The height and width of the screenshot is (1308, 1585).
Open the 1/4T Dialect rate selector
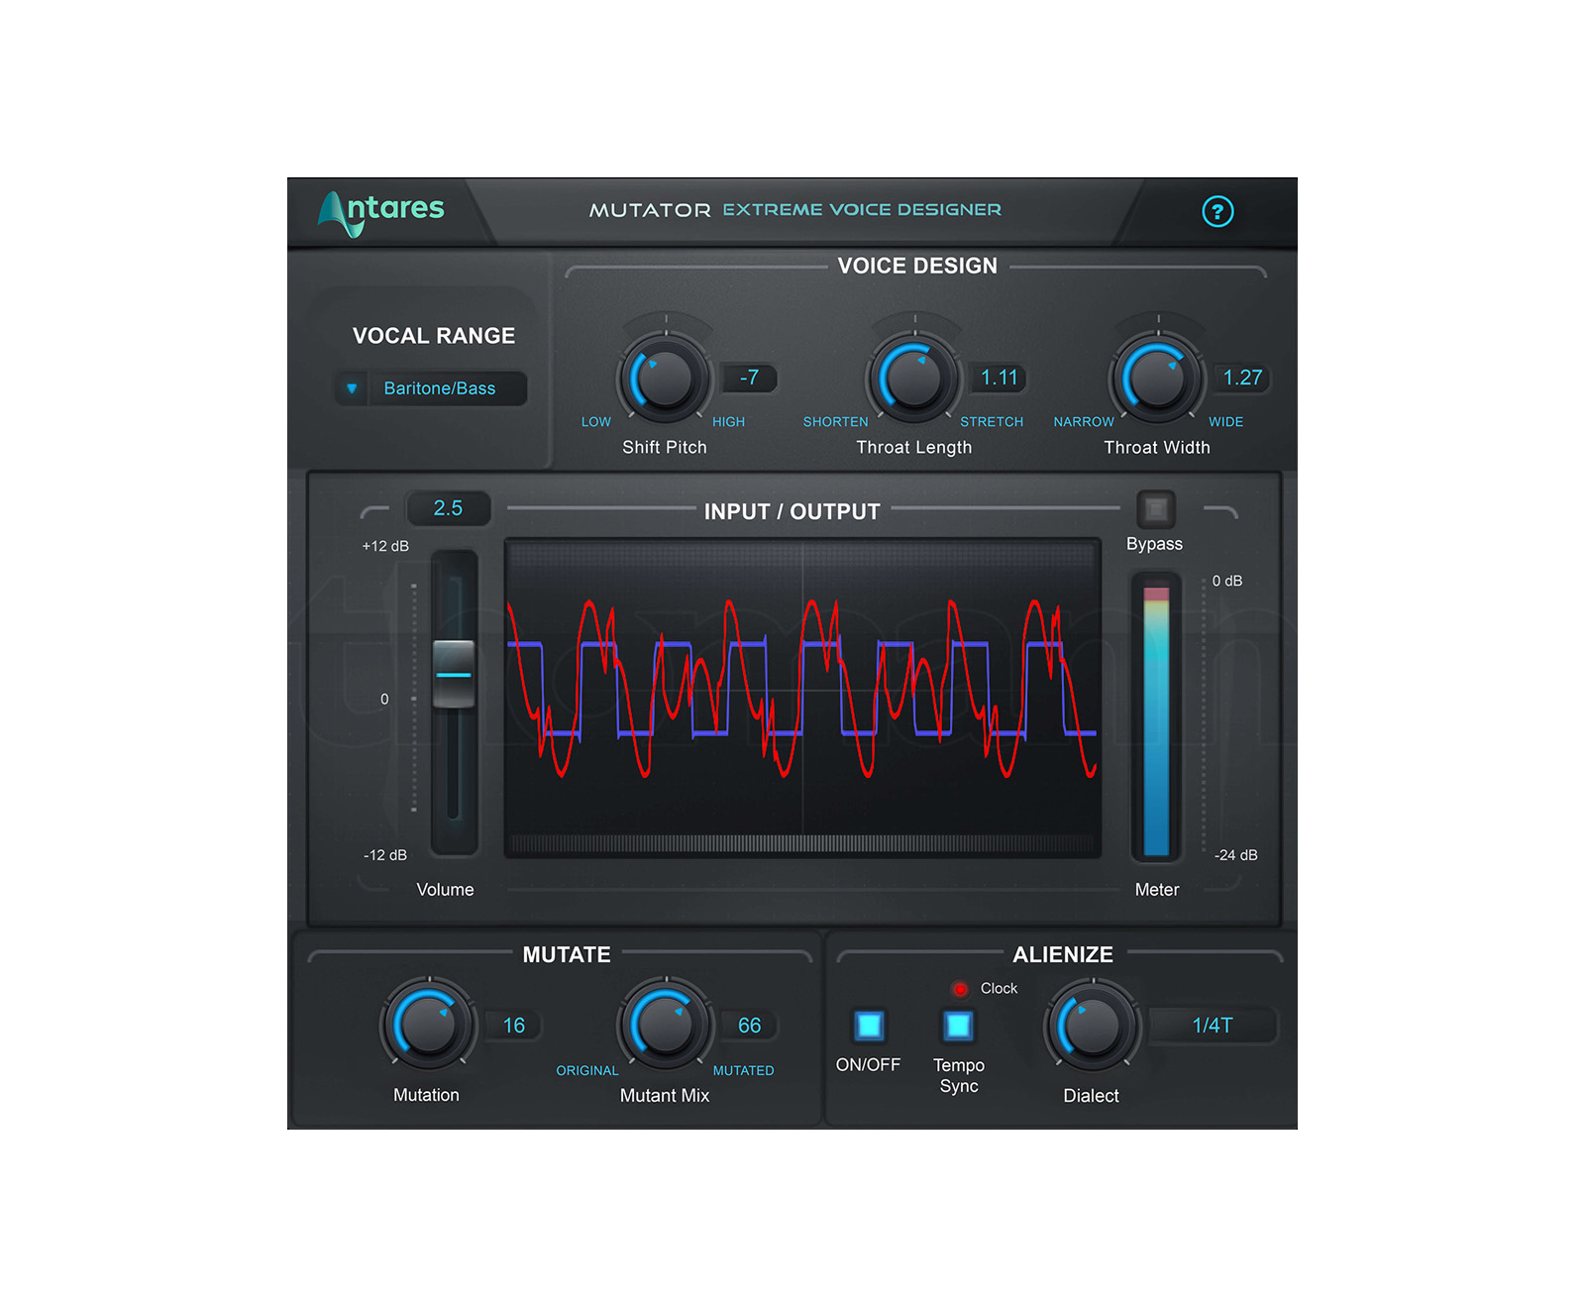coord(1212,1026)
